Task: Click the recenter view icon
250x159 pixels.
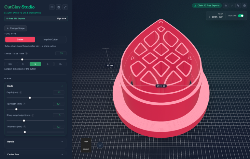Action: [100, 145]
